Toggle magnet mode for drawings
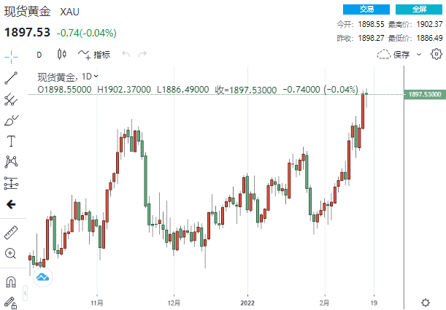The height and width of the screenshot is (310, 446). pos(11,281)
